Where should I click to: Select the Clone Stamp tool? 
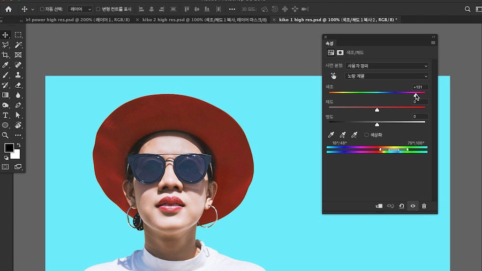tap(18, 75)
